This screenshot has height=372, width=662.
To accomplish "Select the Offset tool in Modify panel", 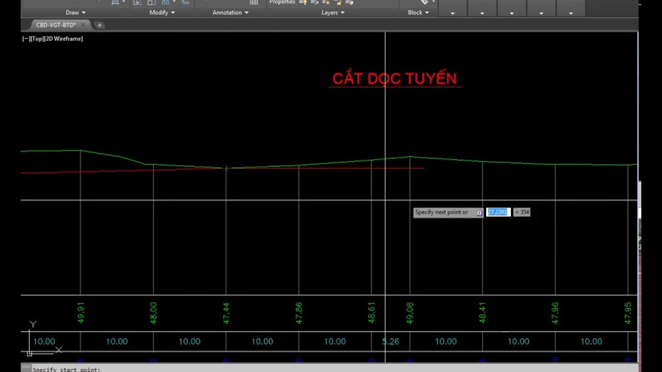I will [185, 2].
